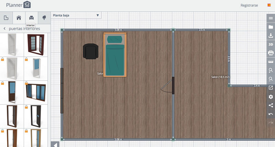The width and height of the screenshot is (275, 147).
Task: Open the Interior furniture tab
Action: click(31, 18)
